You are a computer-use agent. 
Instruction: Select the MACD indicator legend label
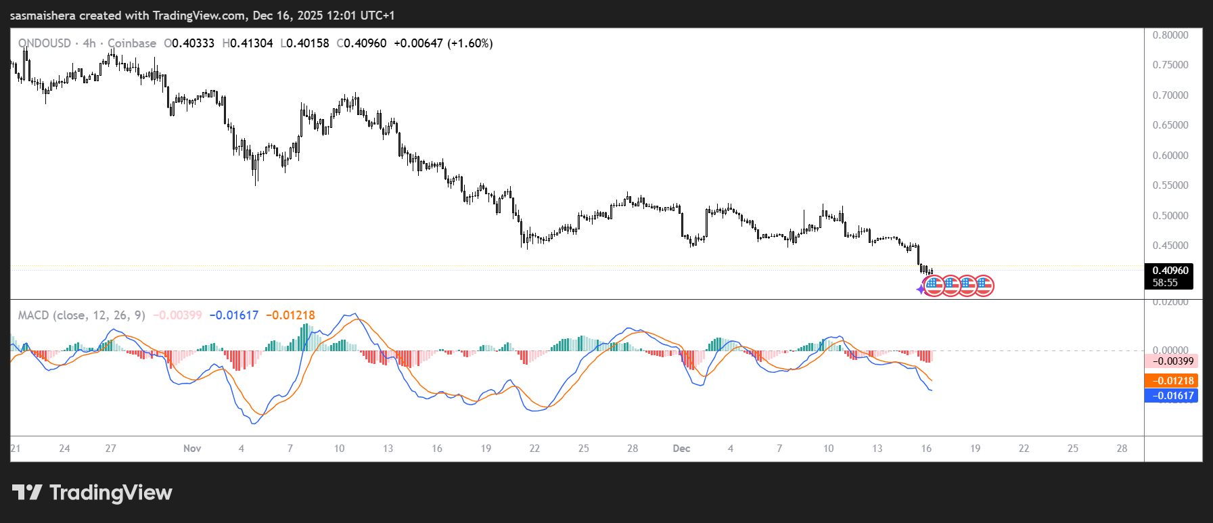pyautogui.click(x=81, y=315)
